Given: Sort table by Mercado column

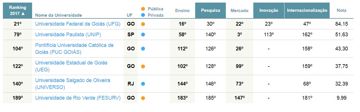Looking at the screenshot, I should point(239,11).
